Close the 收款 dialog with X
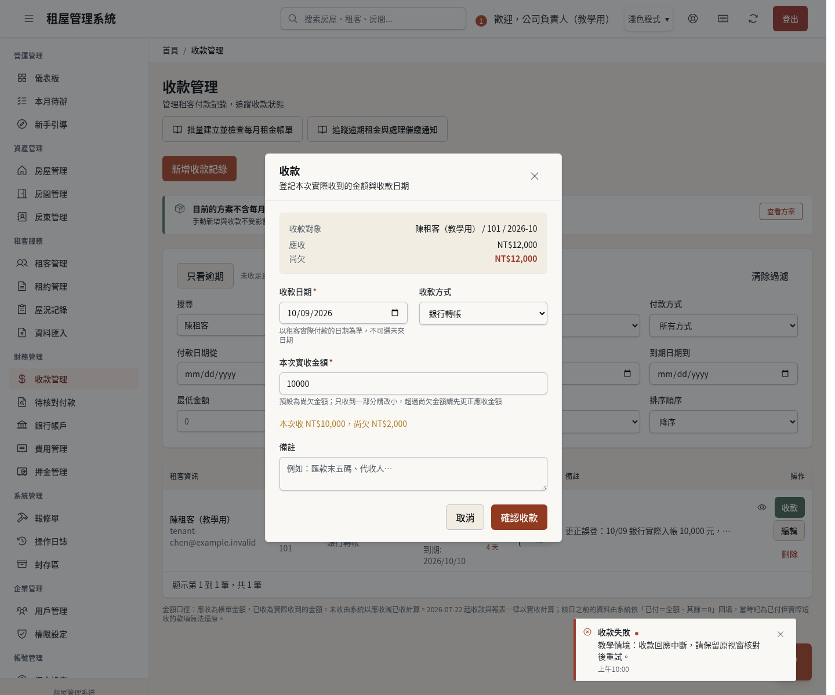The image size is (835, 695). pos(535,176)
